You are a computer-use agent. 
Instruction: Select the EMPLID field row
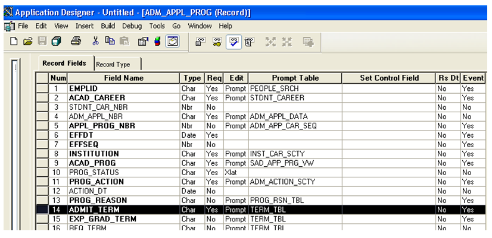[261, 88]
